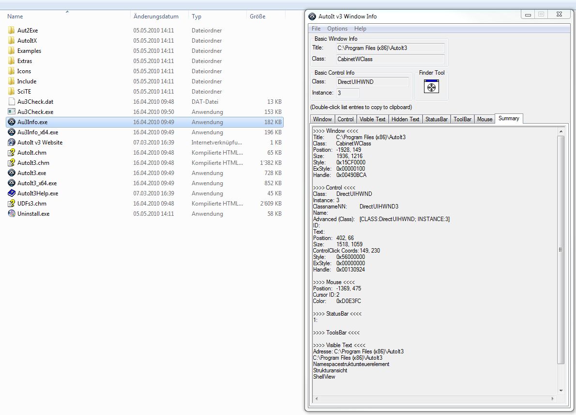576x415 pixels.
Task: Sort files by the Name column header
Action: tap(15, 16)
